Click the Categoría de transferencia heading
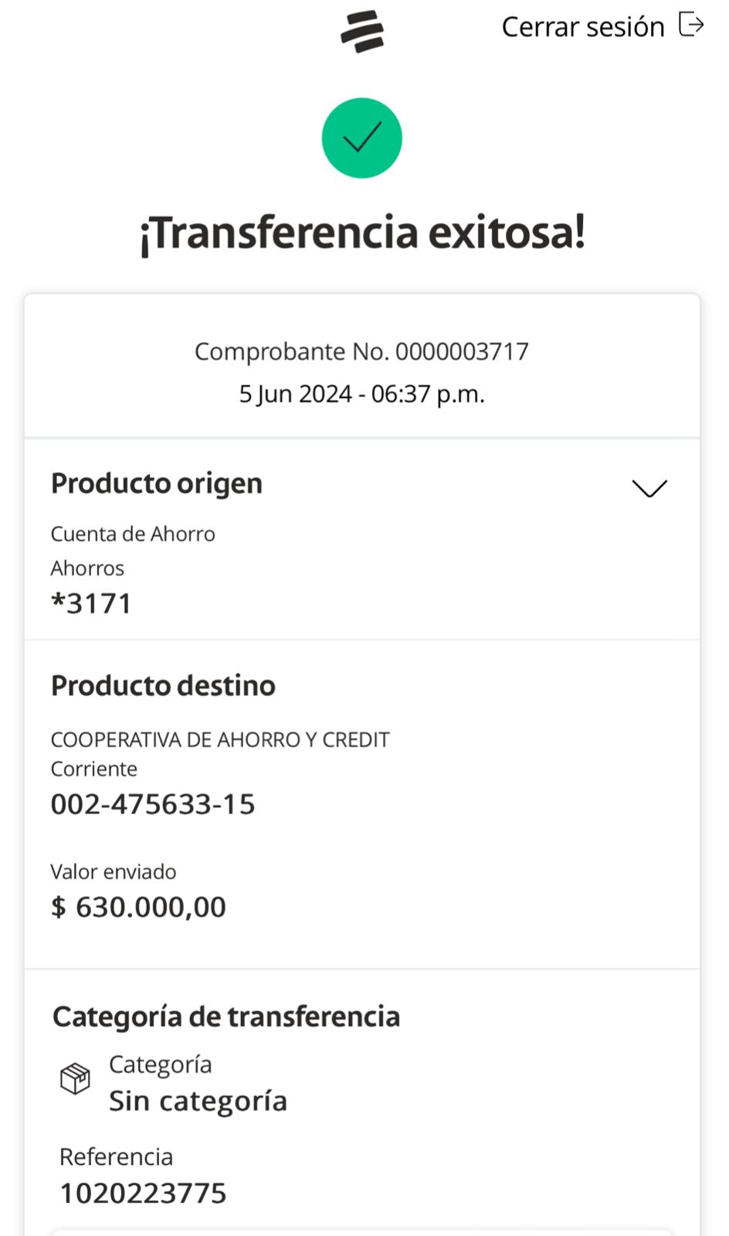Image resolution: width=729 pixels, height=1236 pixels. click(x=226, y=1017)
